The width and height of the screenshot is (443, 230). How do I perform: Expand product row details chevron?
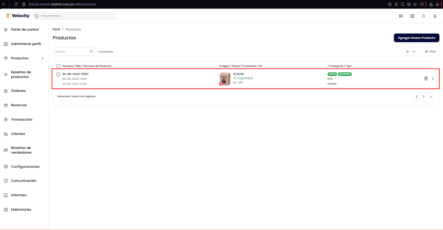coord(433,79)
